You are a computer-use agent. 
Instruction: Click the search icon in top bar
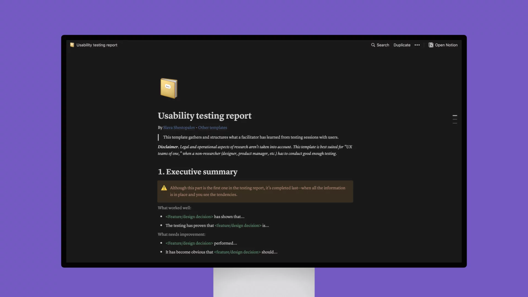coord(373,45)
